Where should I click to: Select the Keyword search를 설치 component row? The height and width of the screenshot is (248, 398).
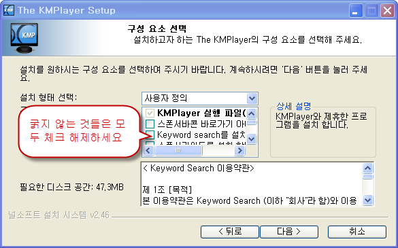(x=201, y=135)
